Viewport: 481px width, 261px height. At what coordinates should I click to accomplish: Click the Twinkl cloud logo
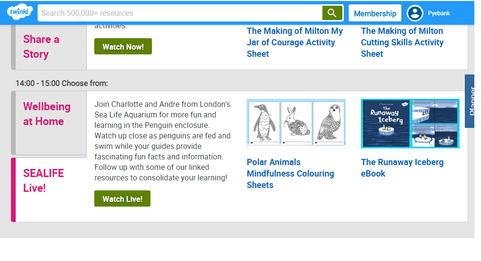coord(20,12)
